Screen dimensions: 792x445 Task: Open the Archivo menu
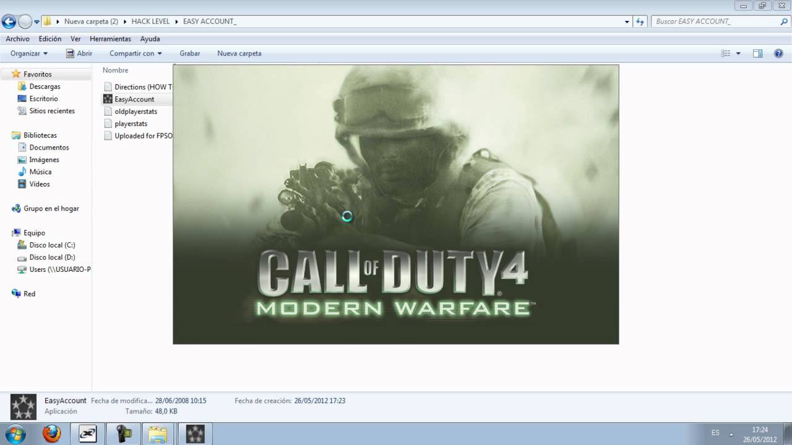(x=17, y=39)
